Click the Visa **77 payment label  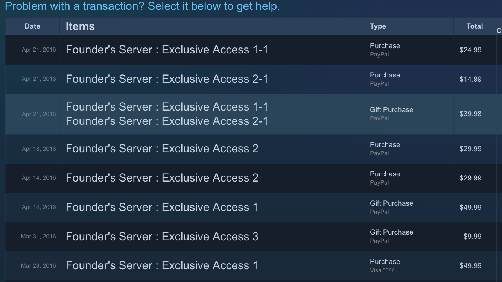382,270
